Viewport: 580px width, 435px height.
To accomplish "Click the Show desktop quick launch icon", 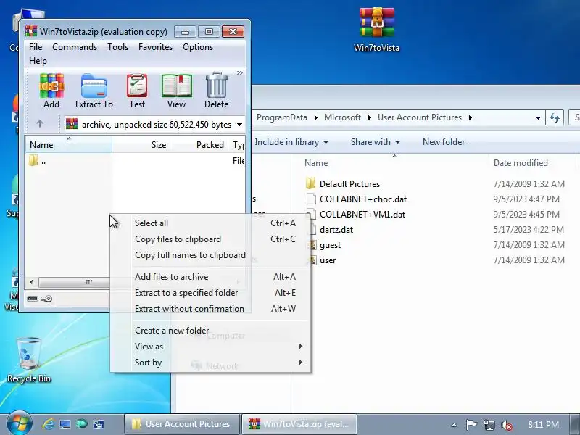I will point(65,424).
